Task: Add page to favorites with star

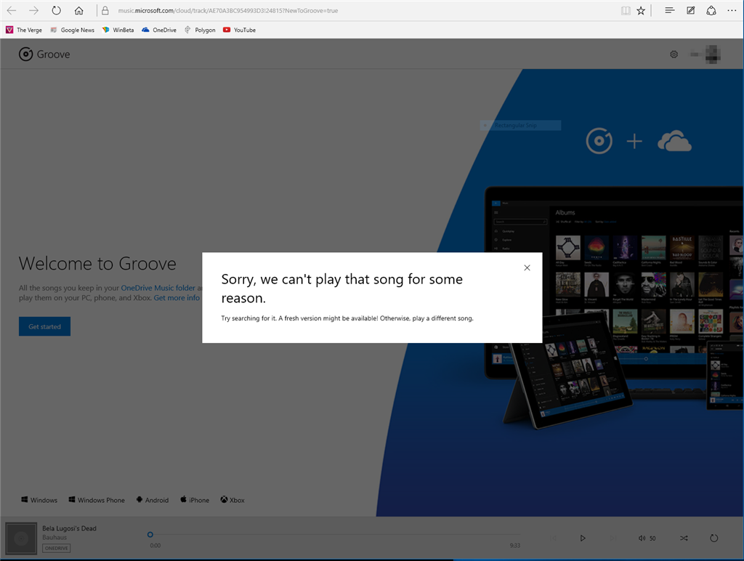Action: pyautogui.click(x=641, y=10)
